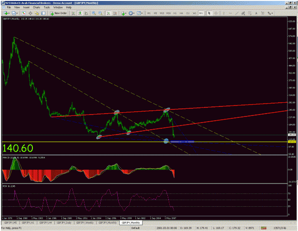Switch to M15 timeframe
The height and width of the screenshot is (231, 298).
pyautogui.click(x=162, y=13)
